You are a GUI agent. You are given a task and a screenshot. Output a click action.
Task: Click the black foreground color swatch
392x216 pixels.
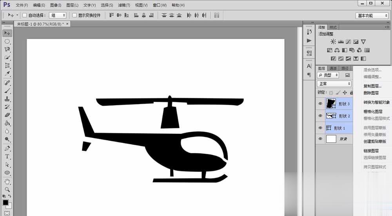tap(5, 203)
